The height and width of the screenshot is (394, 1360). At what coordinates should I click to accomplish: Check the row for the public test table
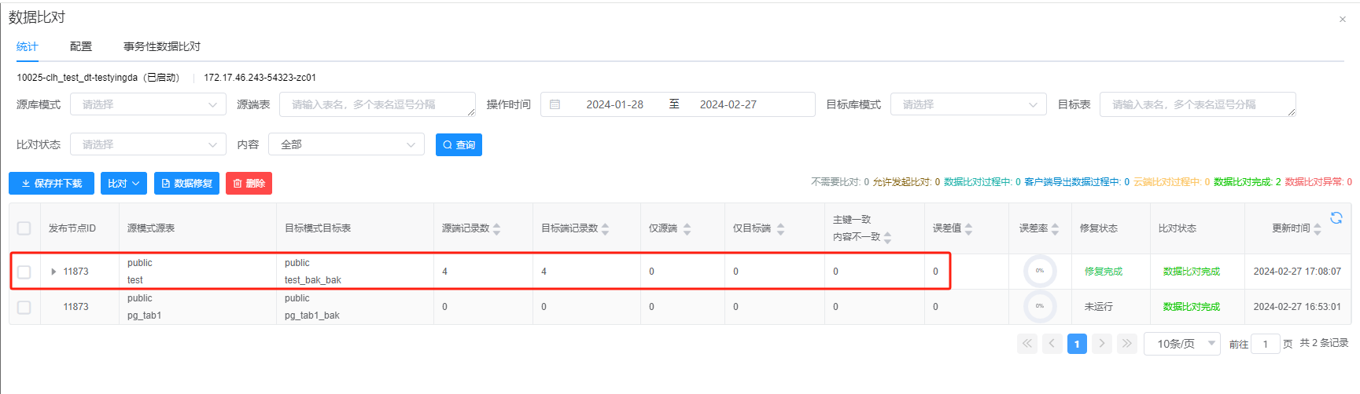point(24,272)
